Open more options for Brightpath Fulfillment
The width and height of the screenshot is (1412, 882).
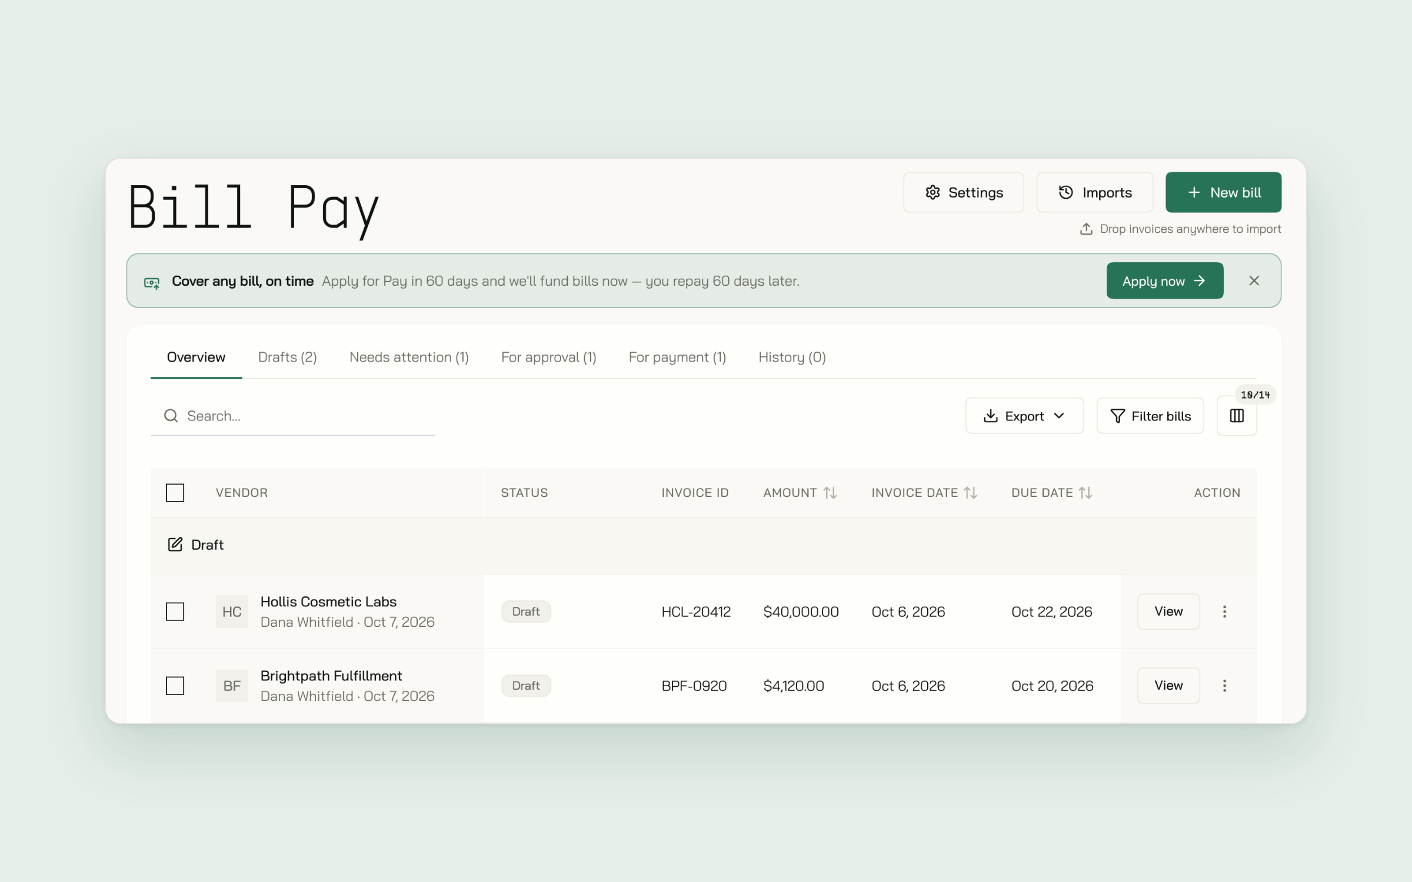pos(1224,686)
